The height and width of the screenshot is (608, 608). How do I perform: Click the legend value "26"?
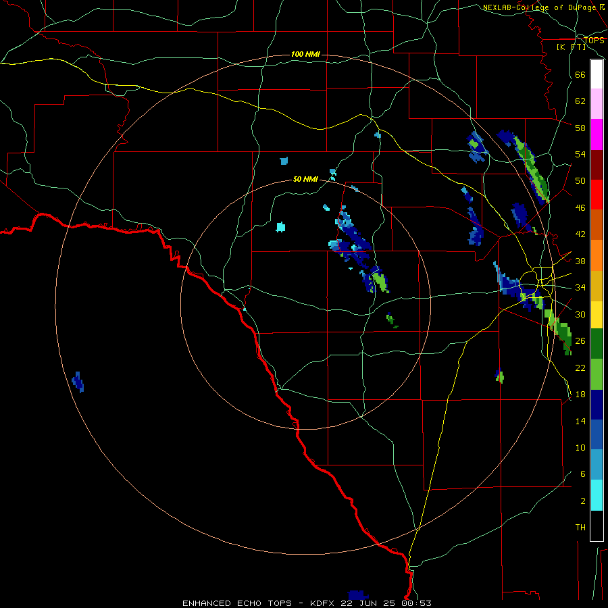point(580,341)
